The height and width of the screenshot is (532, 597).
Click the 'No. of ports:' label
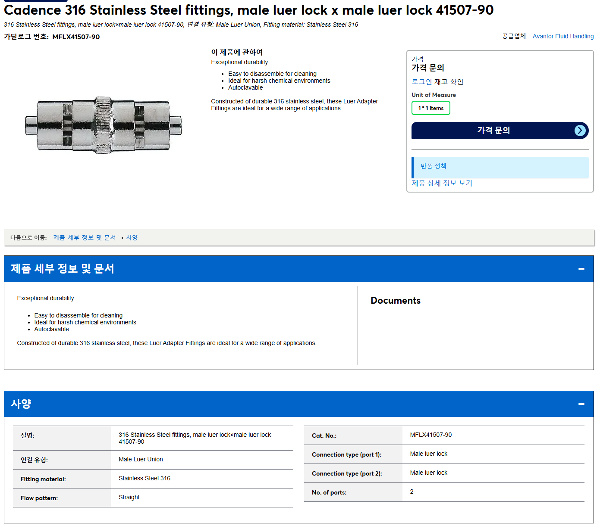(329, 493)
